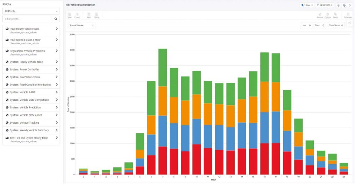This screenshot has width=355, height=186.
Task: Switch to Grid view icon
Action: tap(89, 15)
